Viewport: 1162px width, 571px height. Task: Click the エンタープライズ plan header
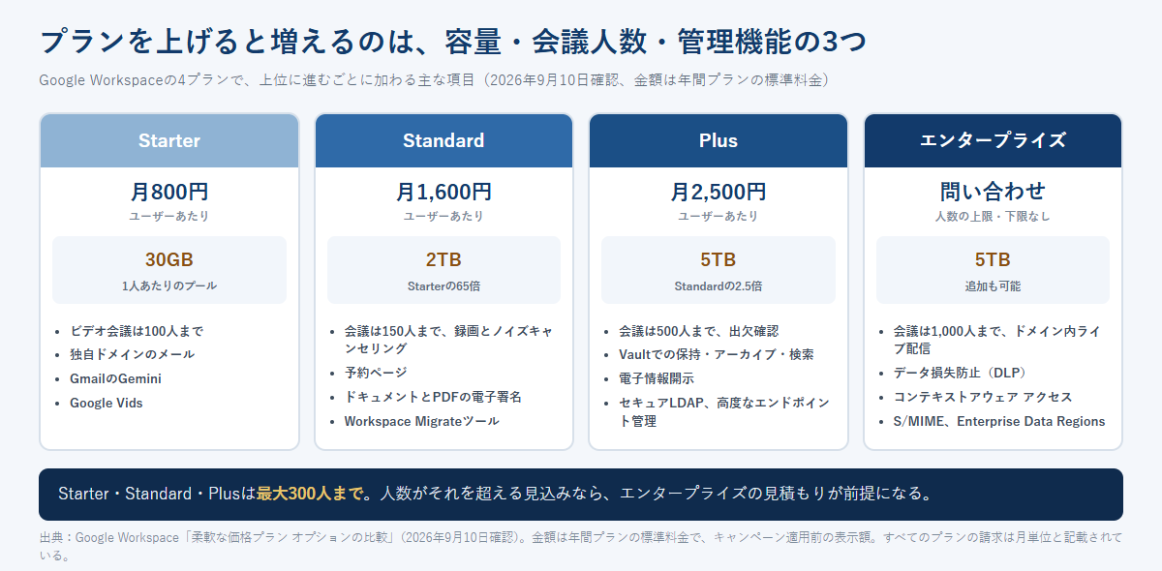(993, 140)
